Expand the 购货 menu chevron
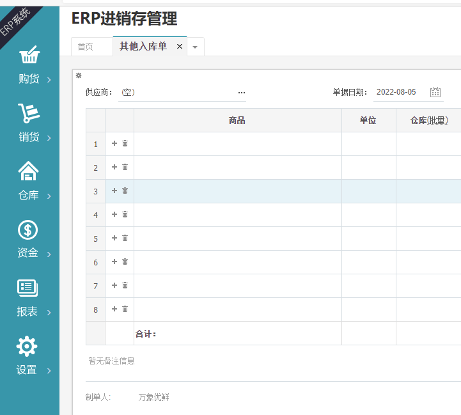 [x=49, y=80]
